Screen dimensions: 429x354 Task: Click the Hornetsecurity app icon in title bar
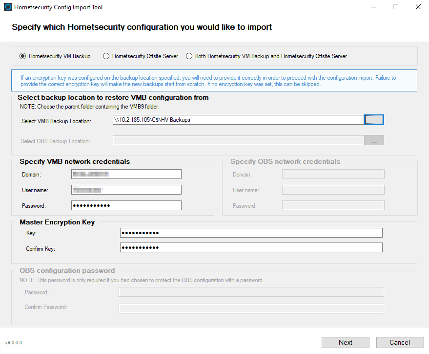click(8, 7)
